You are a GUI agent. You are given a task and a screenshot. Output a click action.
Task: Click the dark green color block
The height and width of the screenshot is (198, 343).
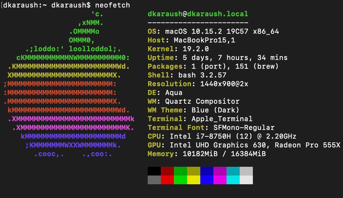[181, 171]
